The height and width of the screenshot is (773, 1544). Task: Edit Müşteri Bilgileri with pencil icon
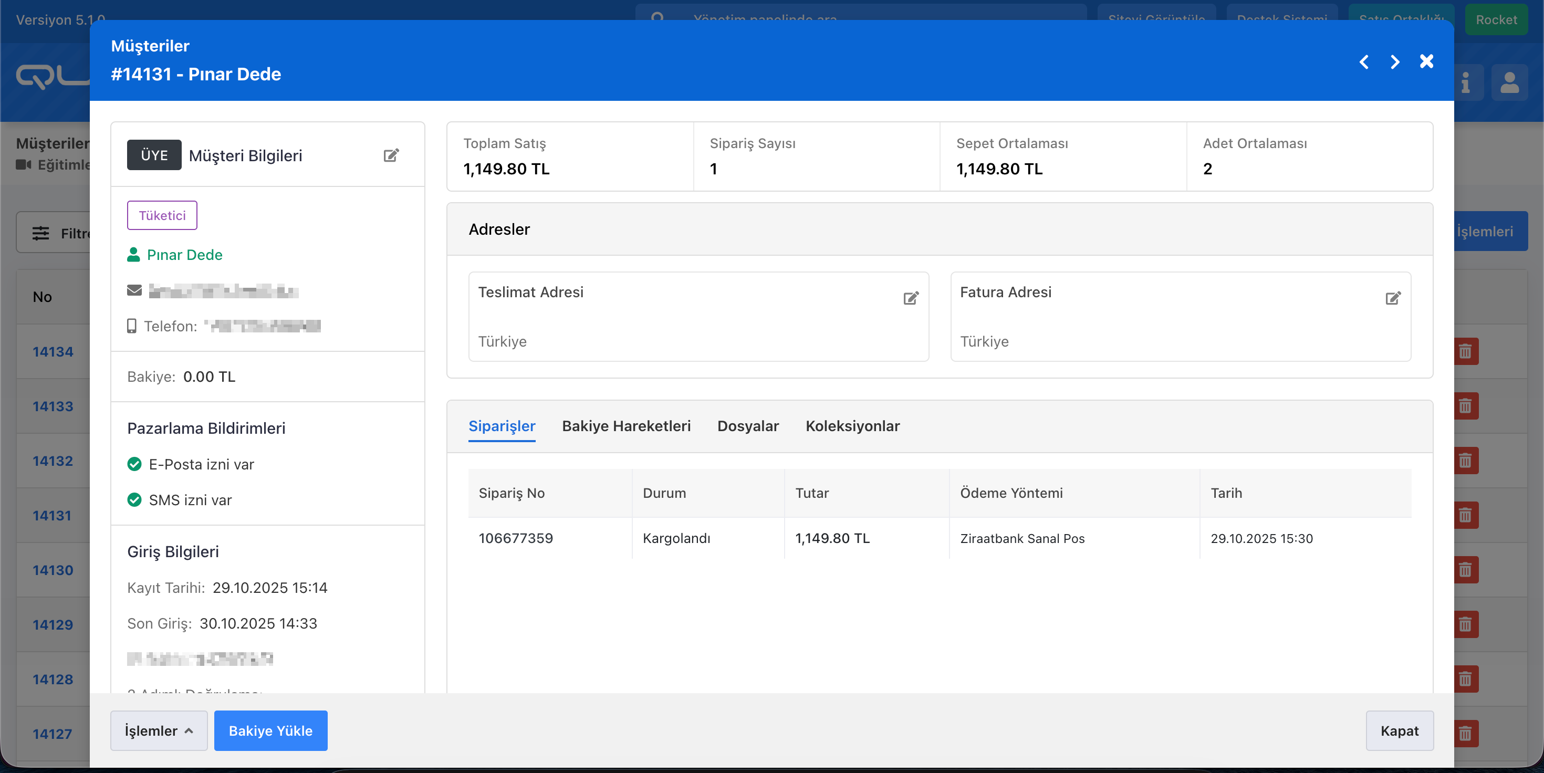391,156
